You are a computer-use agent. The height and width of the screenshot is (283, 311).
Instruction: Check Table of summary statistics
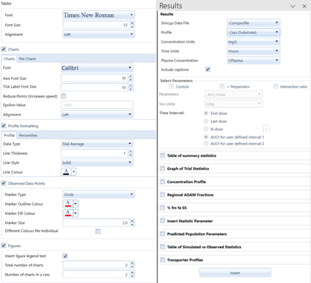coord(163,155)
